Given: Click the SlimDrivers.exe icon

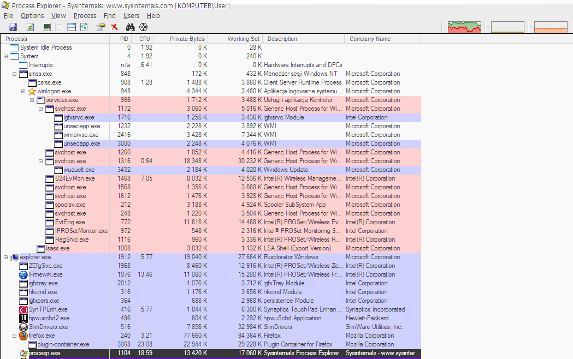Looking at the screenshot, I should (23, 327).
